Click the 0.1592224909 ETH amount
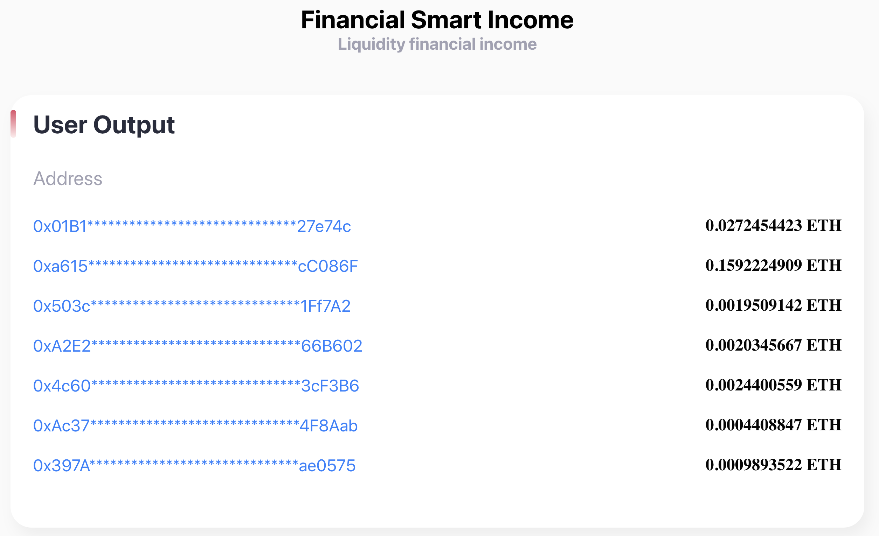This screenshot has height=536, width=879. point(773,266)
